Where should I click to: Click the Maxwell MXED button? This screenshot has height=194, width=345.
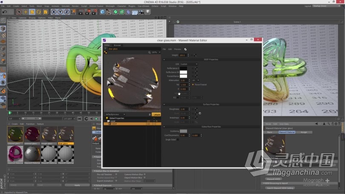[x=273, y=179]
